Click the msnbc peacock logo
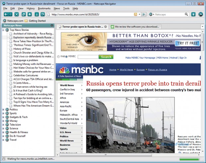 point(64,70)
